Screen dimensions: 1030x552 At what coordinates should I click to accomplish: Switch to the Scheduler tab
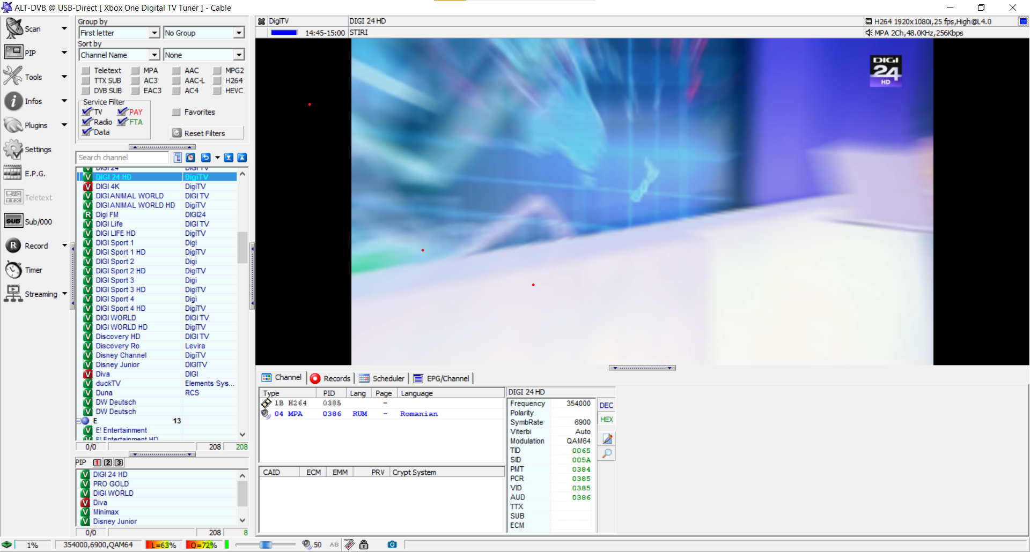[381, 378]
